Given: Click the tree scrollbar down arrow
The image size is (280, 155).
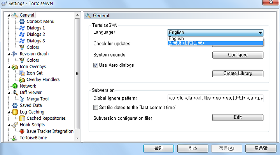Looking at the screenshot, I should pyautogui.click(x=77, y=138).
